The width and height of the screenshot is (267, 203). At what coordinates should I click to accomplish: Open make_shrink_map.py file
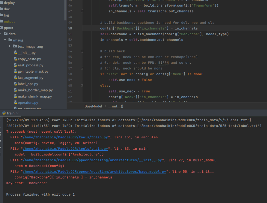[35, 96]
